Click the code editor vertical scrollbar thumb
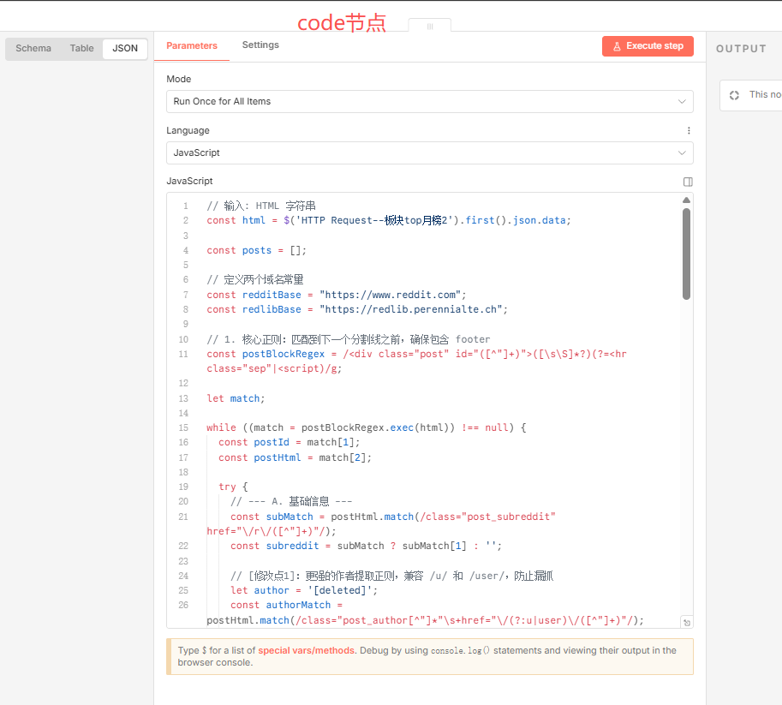782x705 pixels. [686, 253]
